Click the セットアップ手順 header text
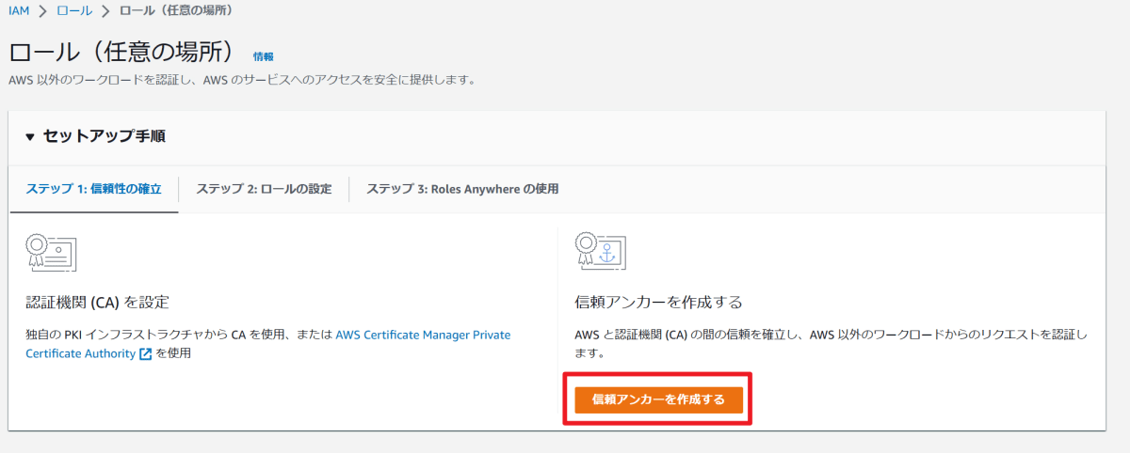Image resolution: width=1130 pixels, height=453 pixels. click(104, 137)
